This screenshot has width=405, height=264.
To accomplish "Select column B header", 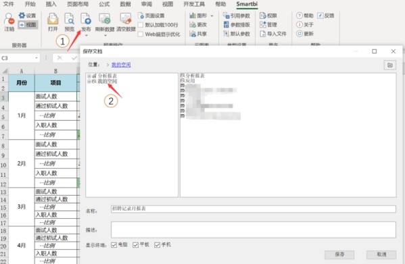I will click(x=55, y=71).
